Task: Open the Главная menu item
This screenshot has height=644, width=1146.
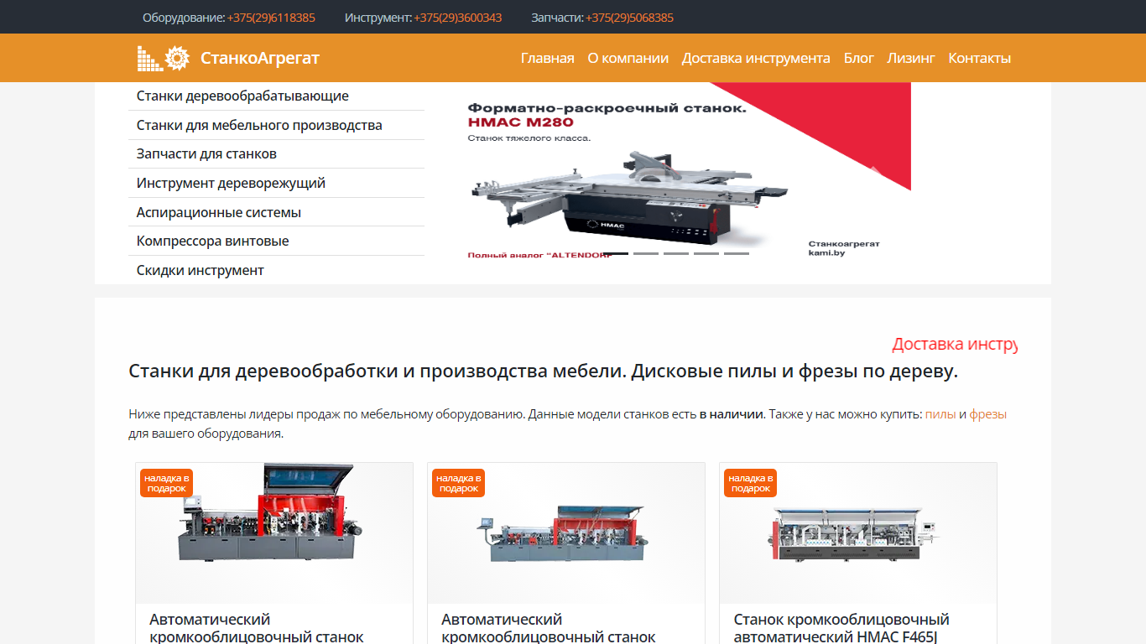Action: [x=548, y=58]
